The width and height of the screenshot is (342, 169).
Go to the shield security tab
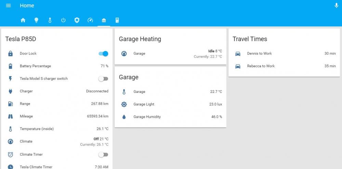77,20
